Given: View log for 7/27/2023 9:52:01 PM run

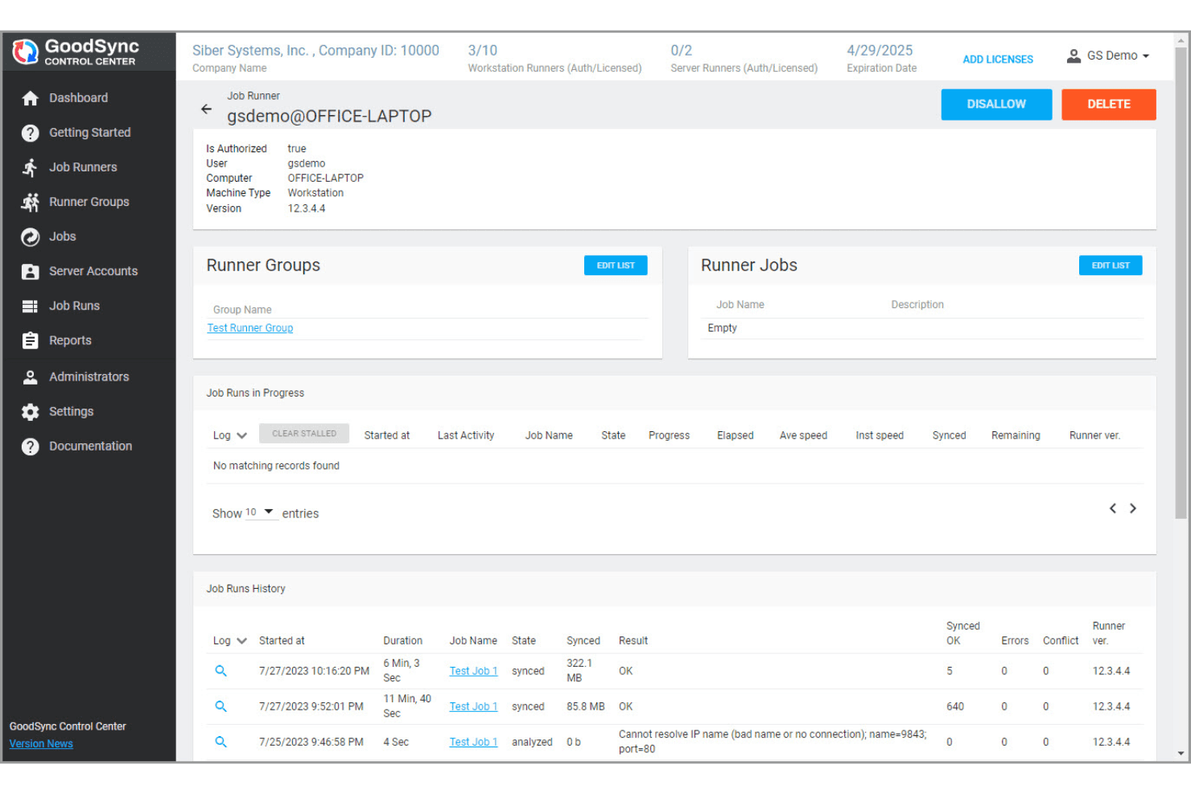Looking at the screenshot, I should (220, 706).
